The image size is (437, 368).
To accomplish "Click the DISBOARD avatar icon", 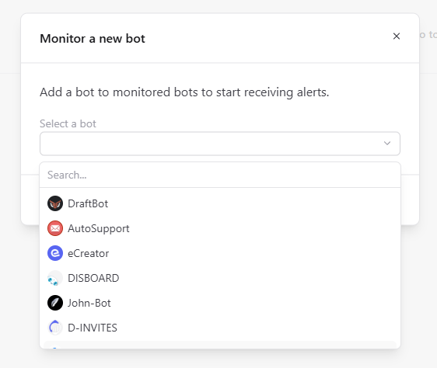I will [55, 278].
